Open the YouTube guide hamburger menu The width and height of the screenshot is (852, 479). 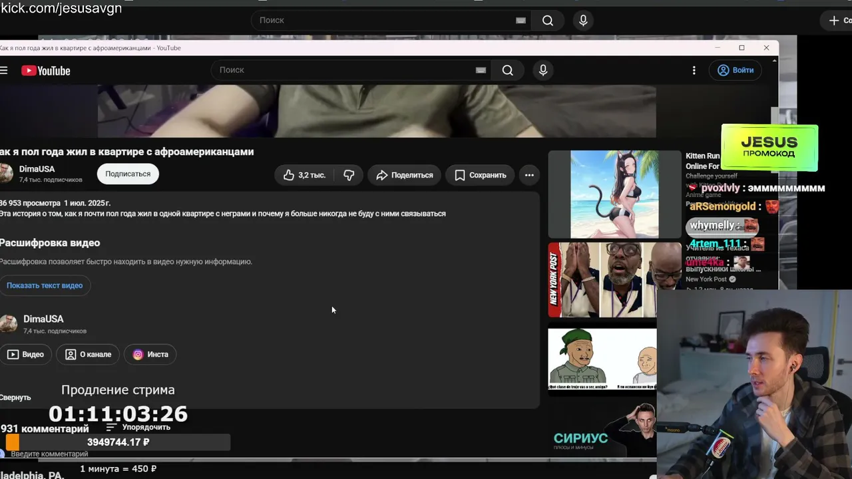pyautogui.click(x=4, y=70)
